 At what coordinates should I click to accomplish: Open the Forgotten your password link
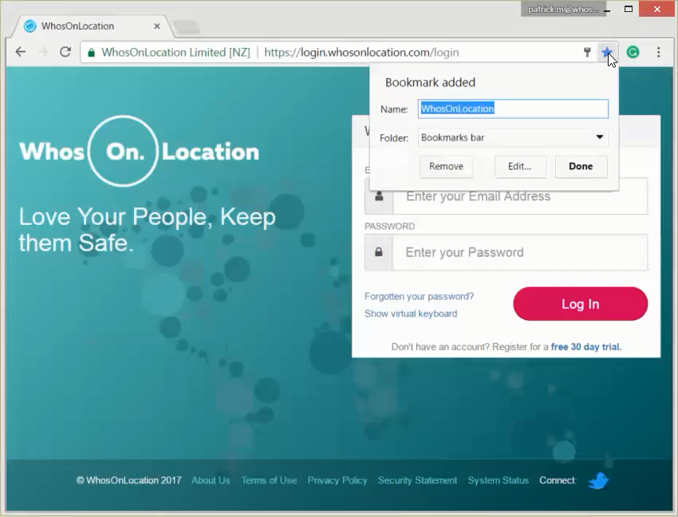(419, 296)
